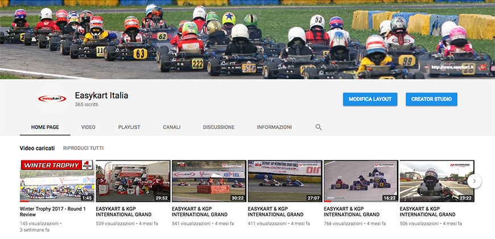Show next videos with the carousel arrow

[x=475, y=181]
